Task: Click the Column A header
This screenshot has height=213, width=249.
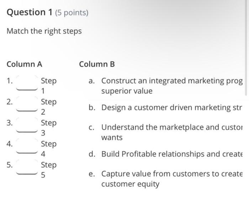Action: (25, 64)
